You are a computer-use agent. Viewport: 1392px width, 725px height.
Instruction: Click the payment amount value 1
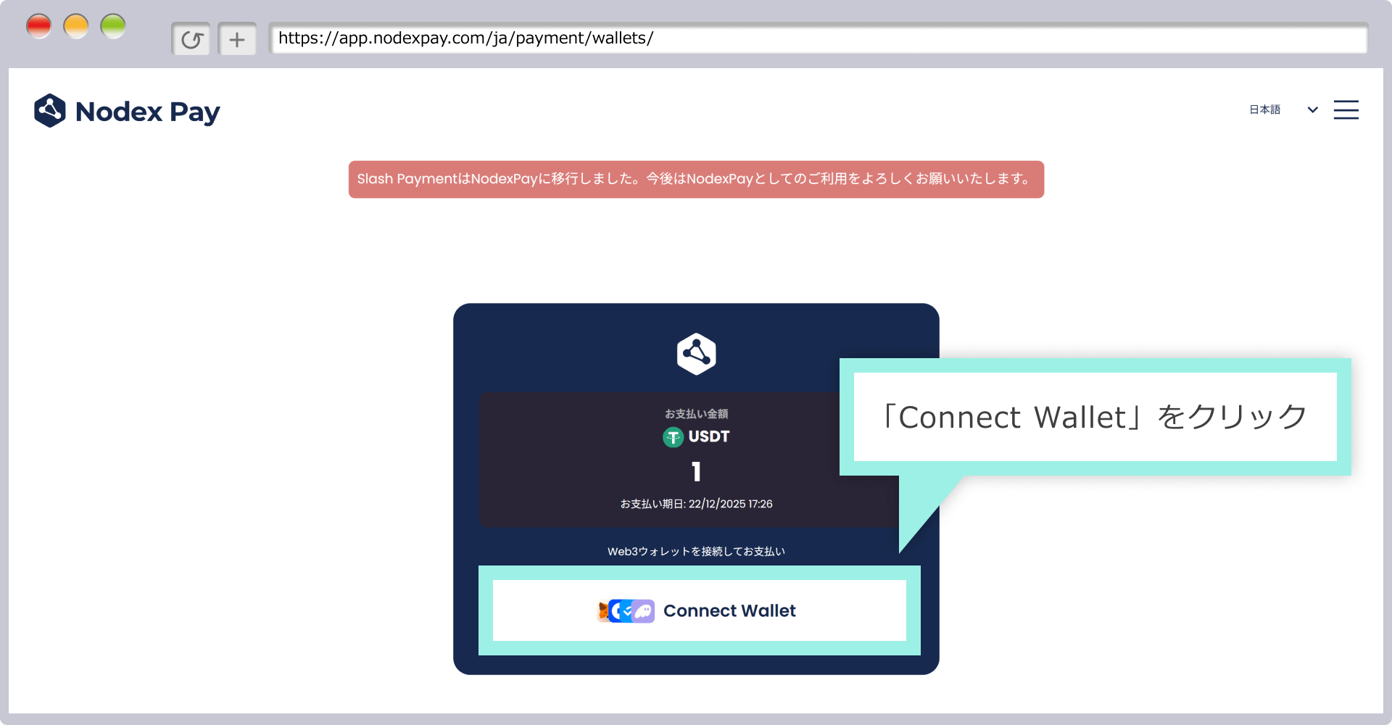695,472
